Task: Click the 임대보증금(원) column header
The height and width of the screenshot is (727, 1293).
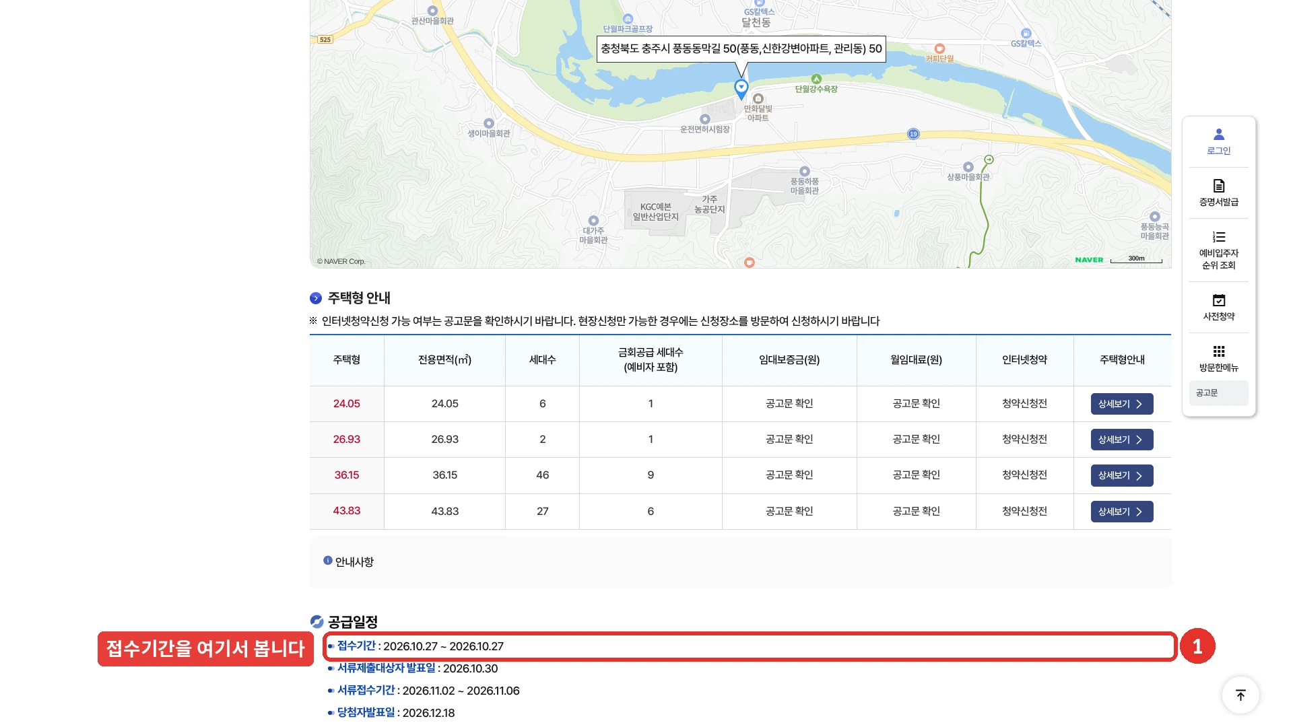Action: click(x=789, y=360)
